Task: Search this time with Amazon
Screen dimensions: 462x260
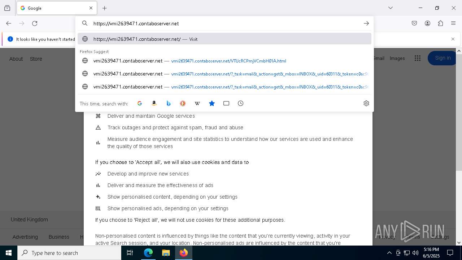Action: (154, 103)
